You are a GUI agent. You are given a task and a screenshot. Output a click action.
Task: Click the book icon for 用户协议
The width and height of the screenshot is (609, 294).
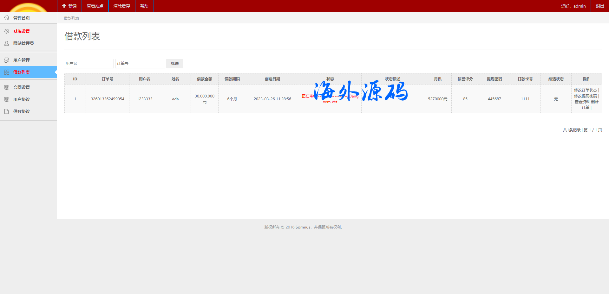click(7, 99)
